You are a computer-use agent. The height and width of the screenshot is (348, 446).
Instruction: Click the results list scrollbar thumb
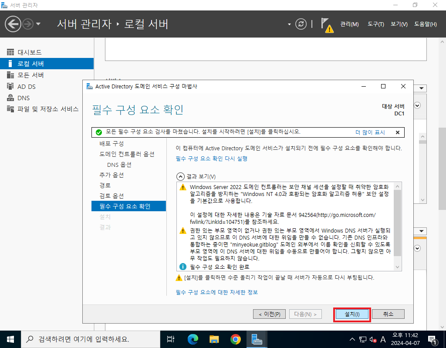397,223
